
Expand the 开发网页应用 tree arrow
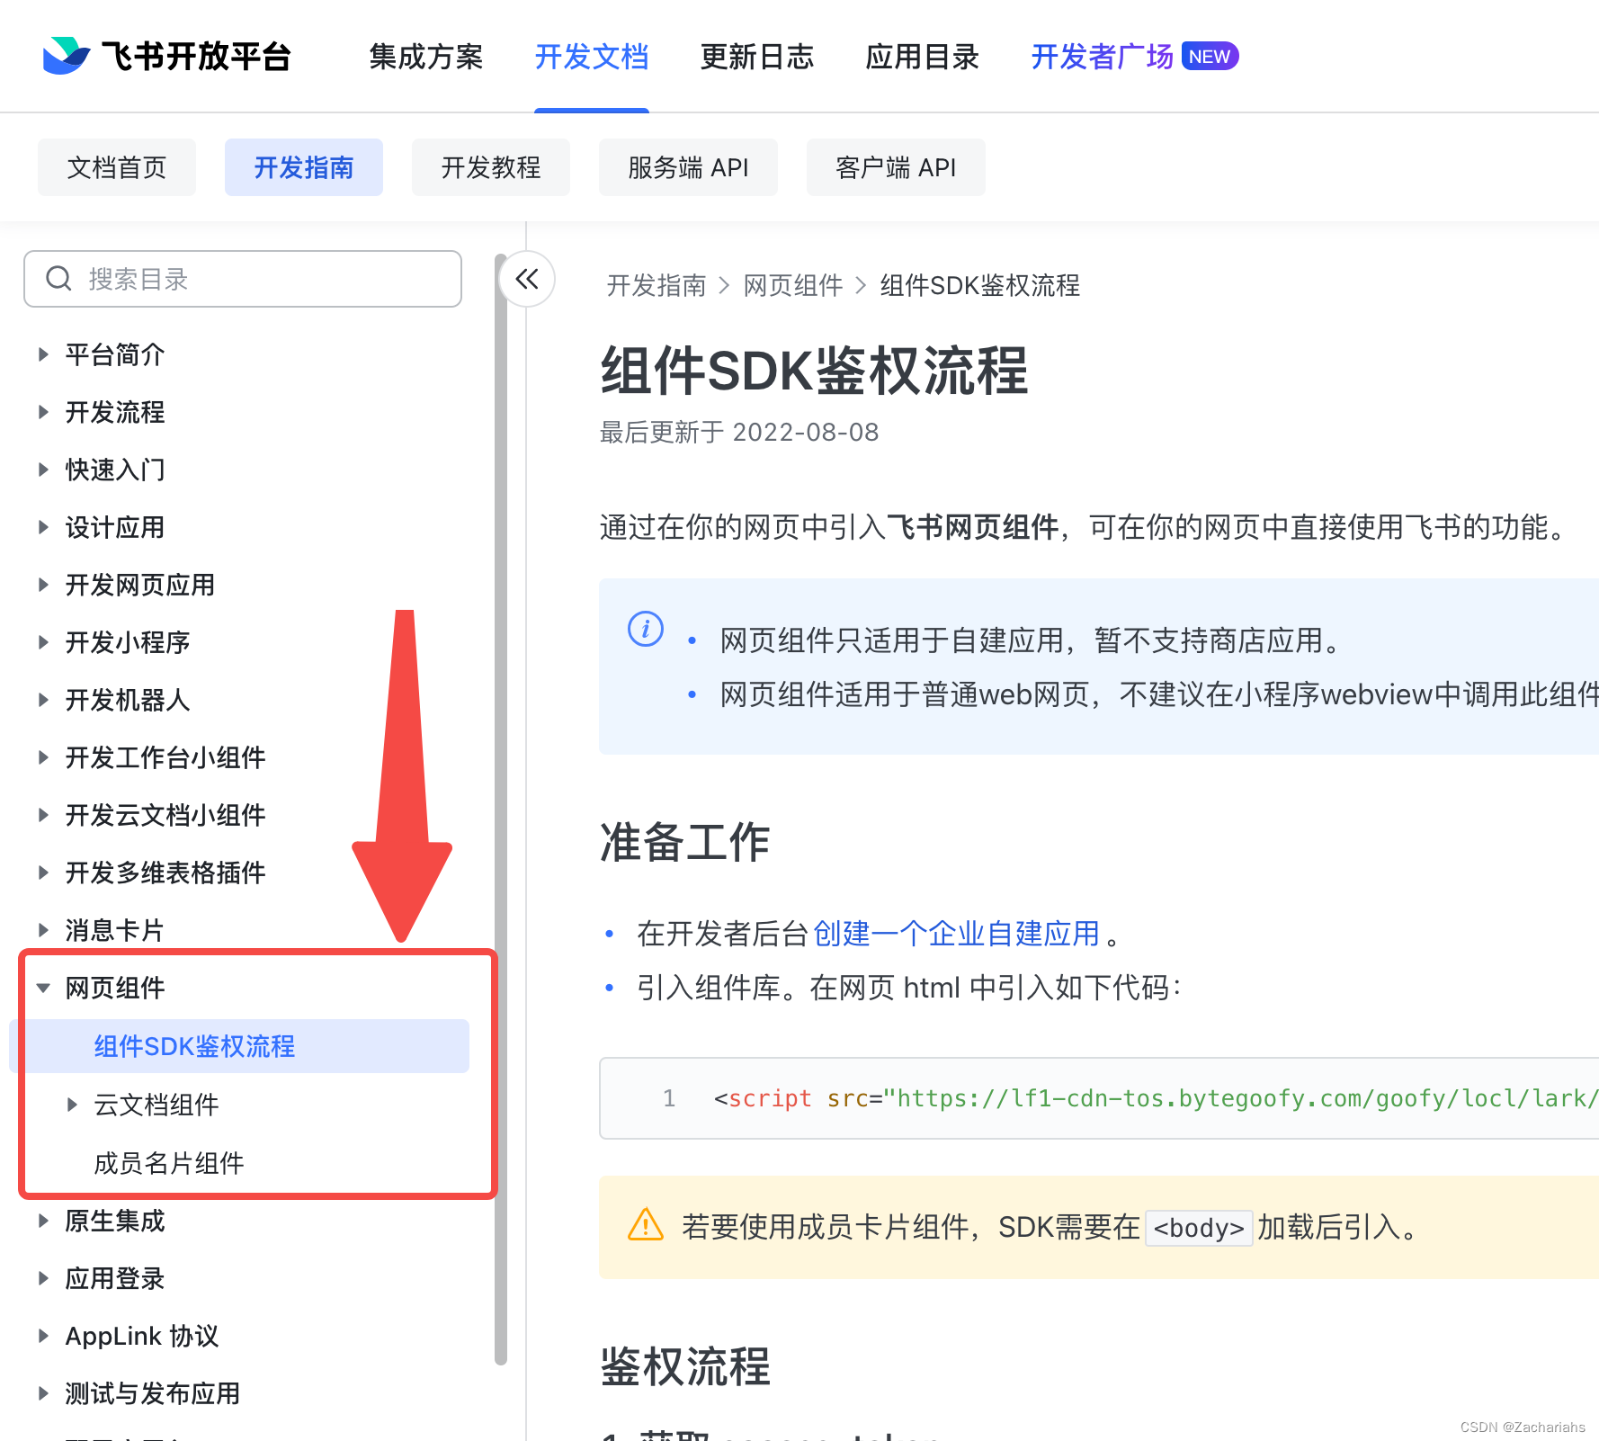43,585
